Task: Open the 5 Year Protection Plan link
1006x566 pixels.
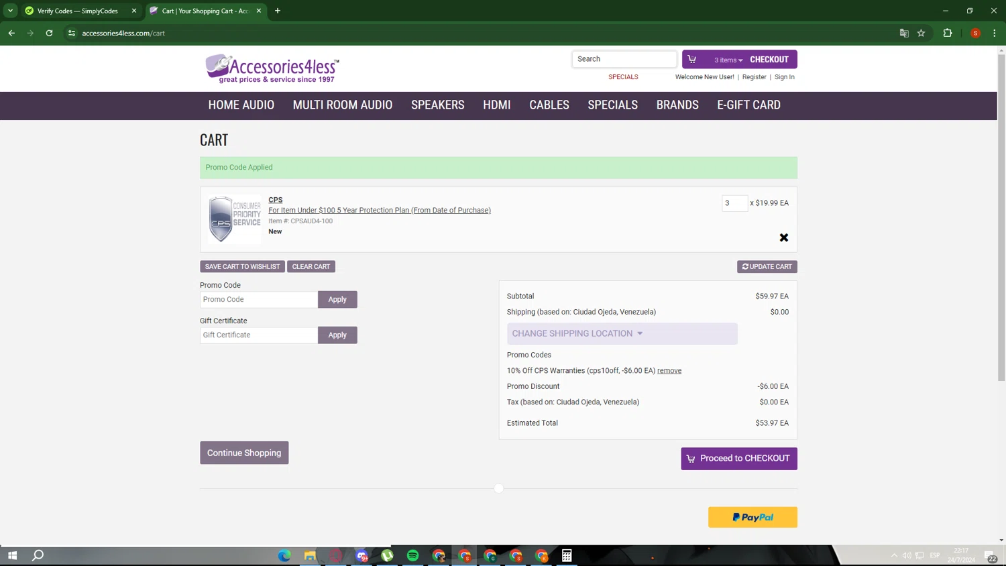Action: (x=380, y=210)
